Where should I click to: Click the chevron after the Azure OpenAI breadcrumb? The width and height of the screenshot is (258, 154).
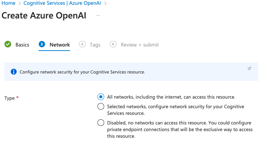click(106, 3)
